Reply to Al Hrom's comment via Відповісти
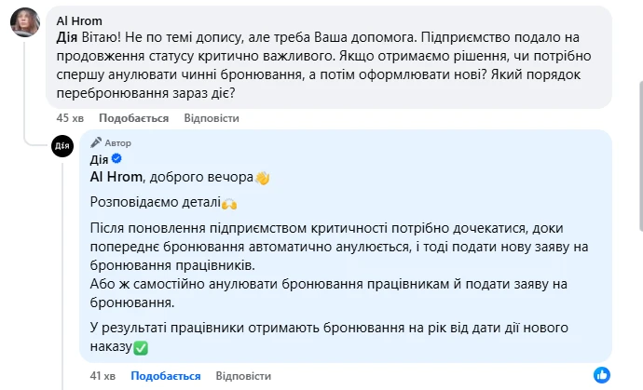 212,118
